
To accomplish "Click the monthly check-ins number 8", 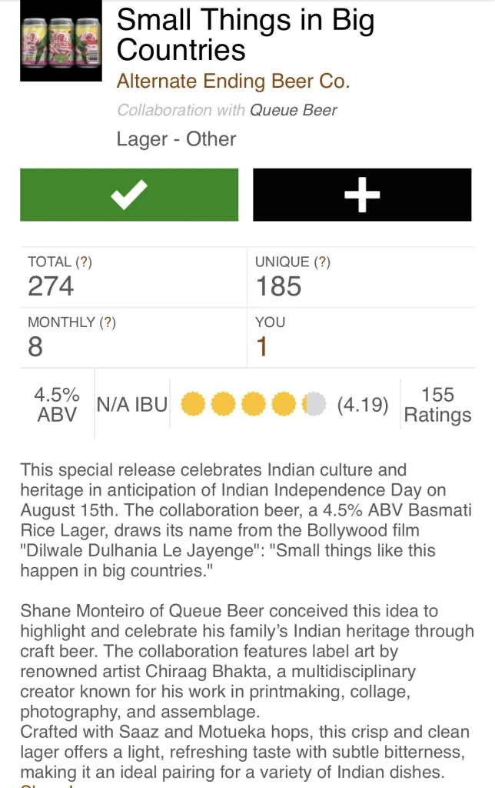I will pyautogui.click(x=35, y=347).
